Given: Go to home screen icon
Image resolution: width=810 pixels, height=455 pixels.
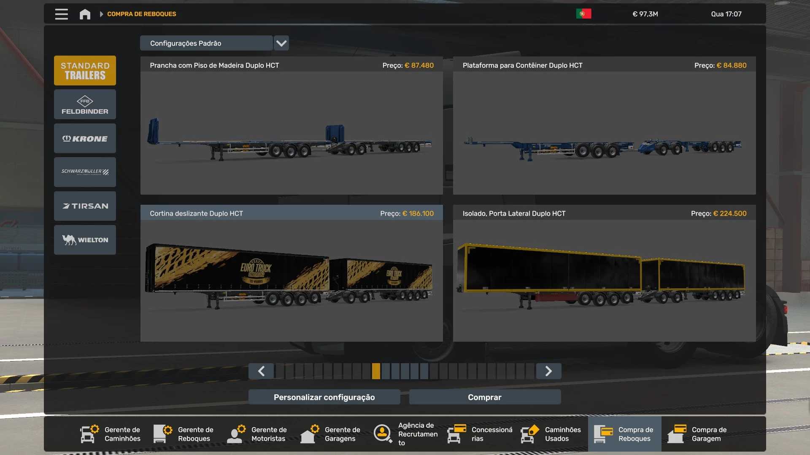Looking at the screenshot, I should (x=85, y=14).
